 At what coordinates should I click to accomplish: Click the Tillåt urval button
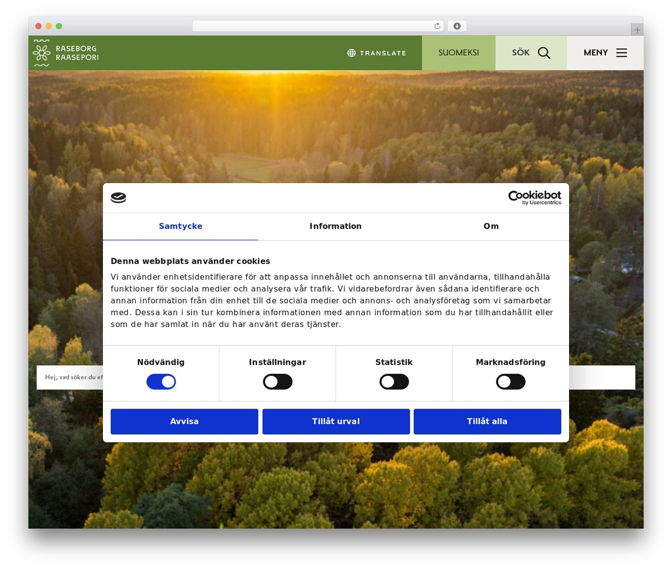coord(336,422)
